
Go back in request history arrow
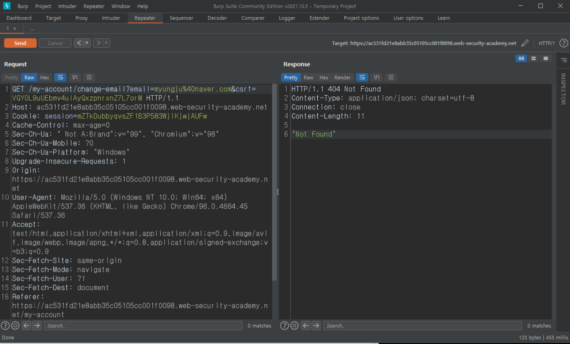[79, 43]
